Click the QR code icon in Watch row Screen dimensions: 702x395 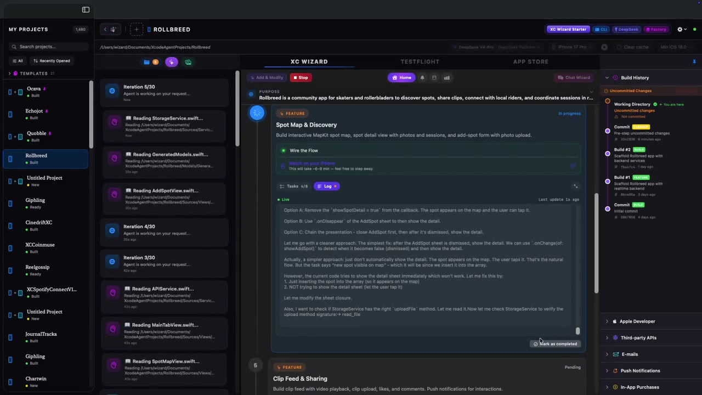pos(573,166)
